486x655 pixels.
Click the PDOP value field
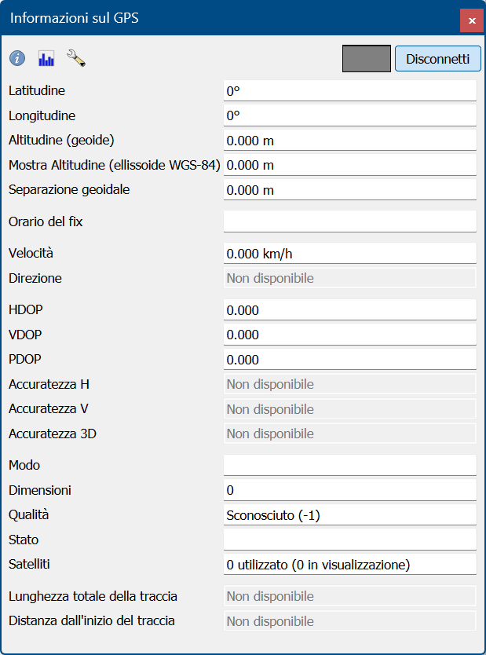[x=350, y=359]
